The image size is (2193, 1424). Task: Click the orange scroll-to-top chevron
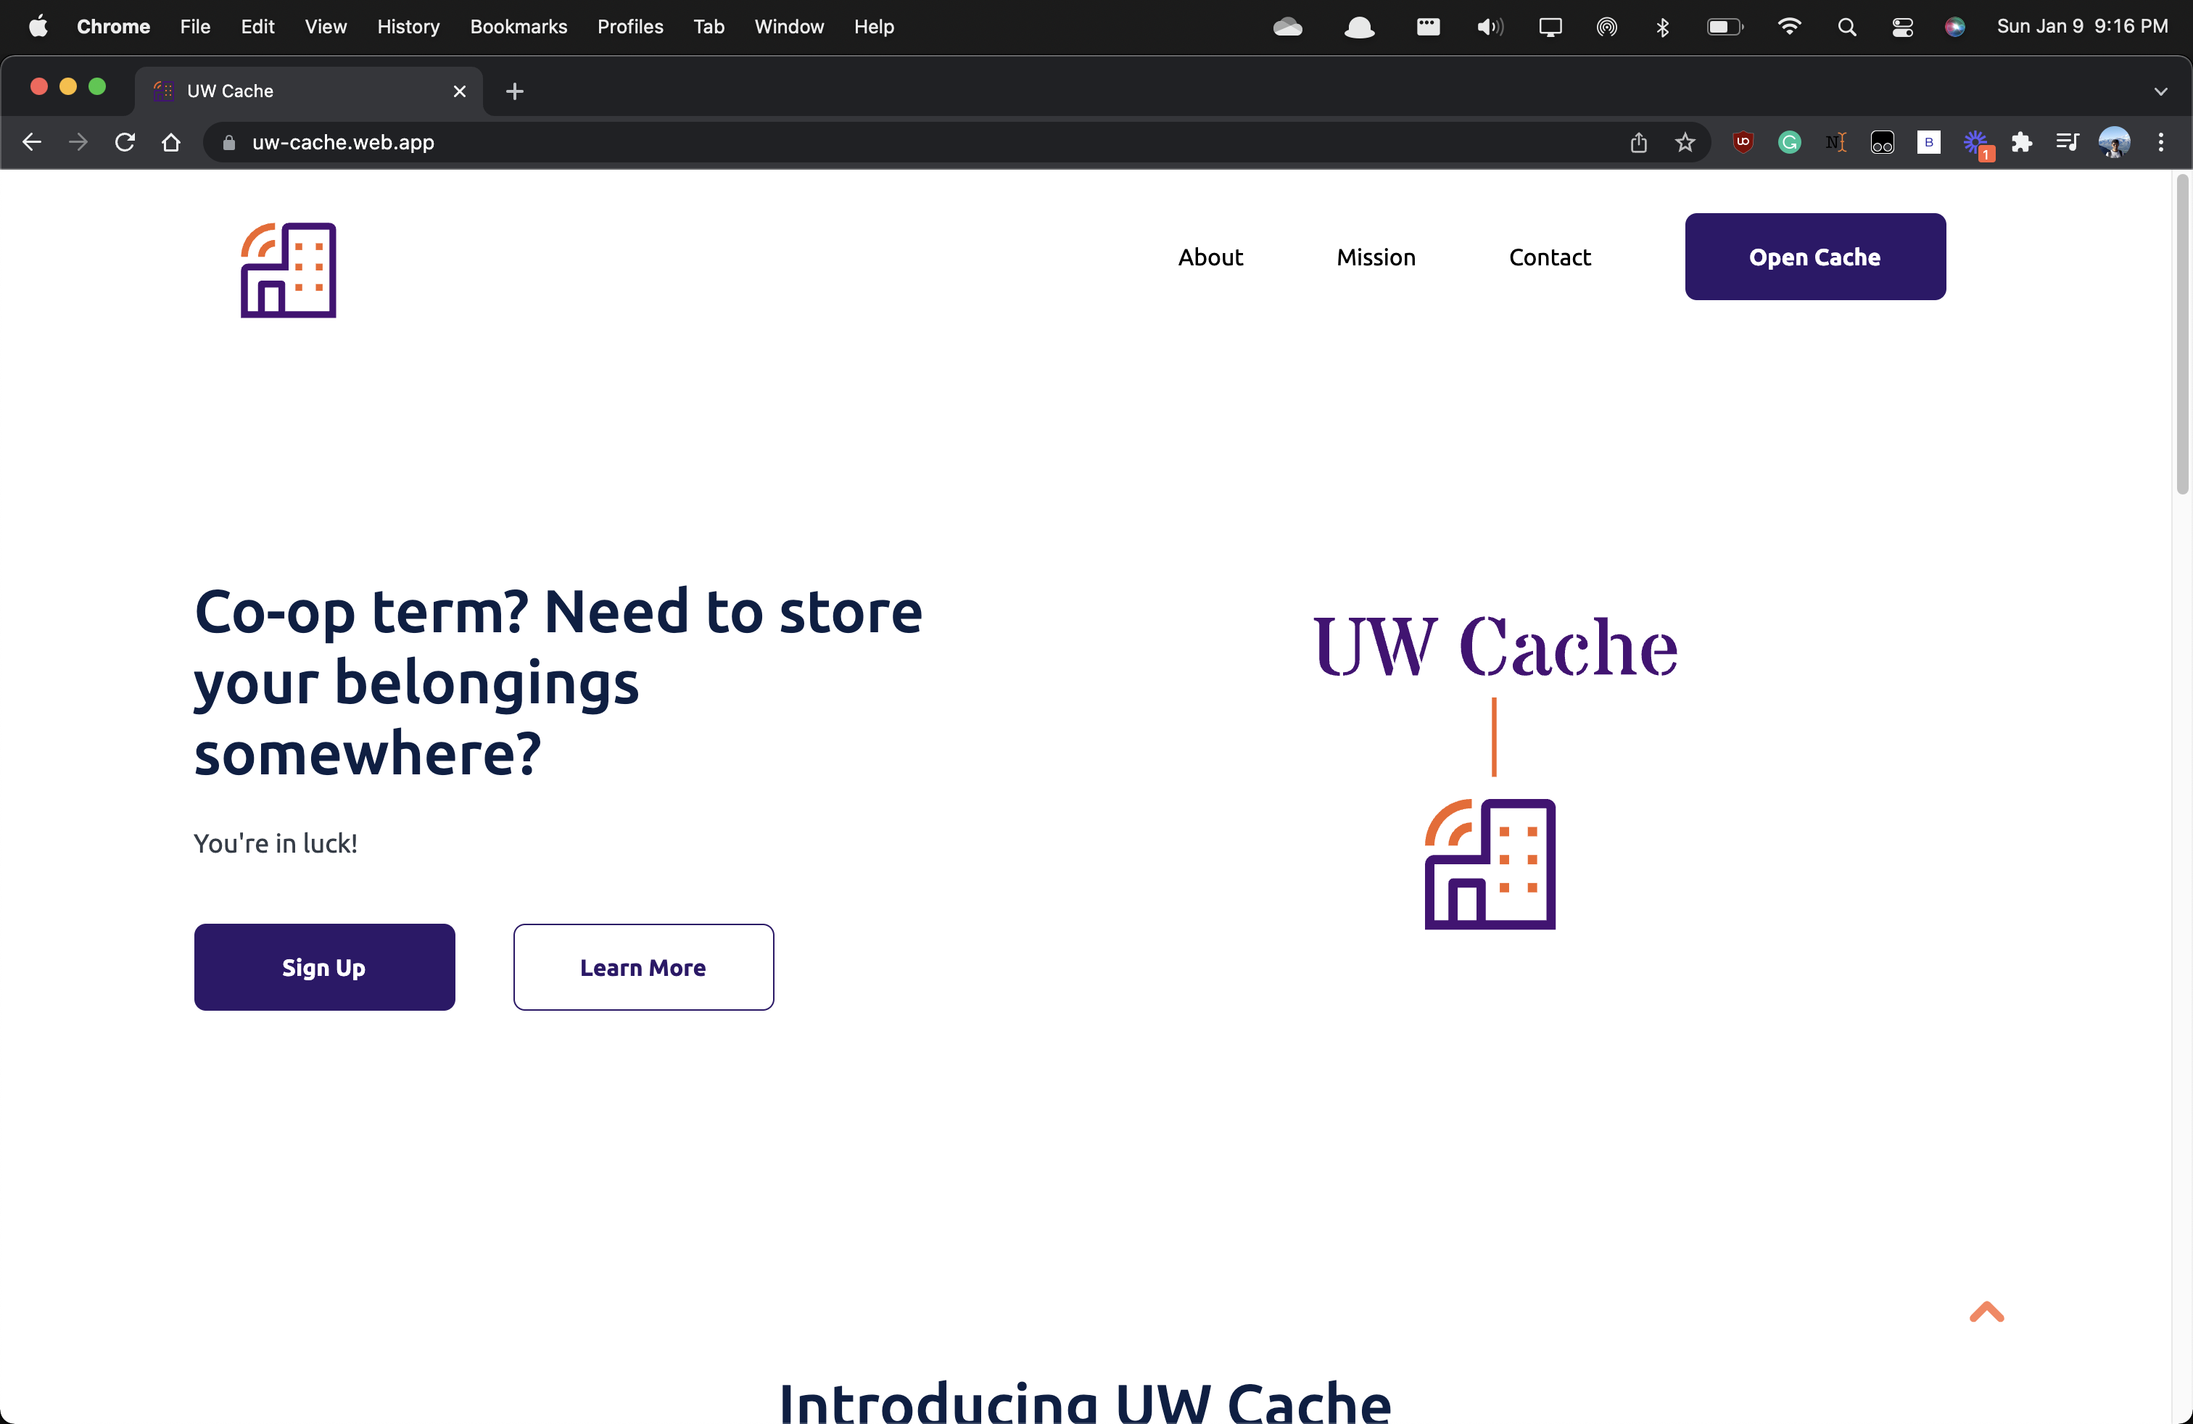[x=1986, y=1312]
